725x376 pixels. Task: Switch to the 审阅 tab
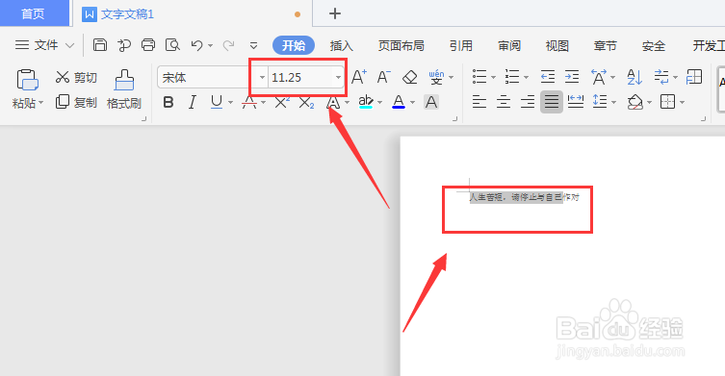(509, 45)
